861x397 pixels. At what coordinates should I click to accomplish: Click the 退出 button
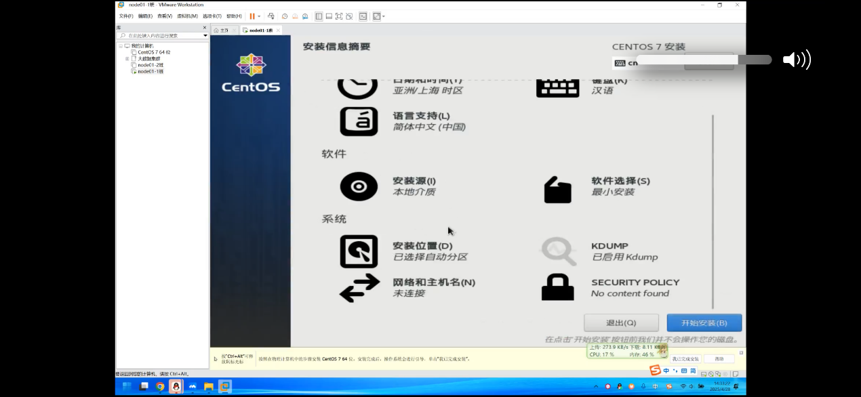click(621, 322)
